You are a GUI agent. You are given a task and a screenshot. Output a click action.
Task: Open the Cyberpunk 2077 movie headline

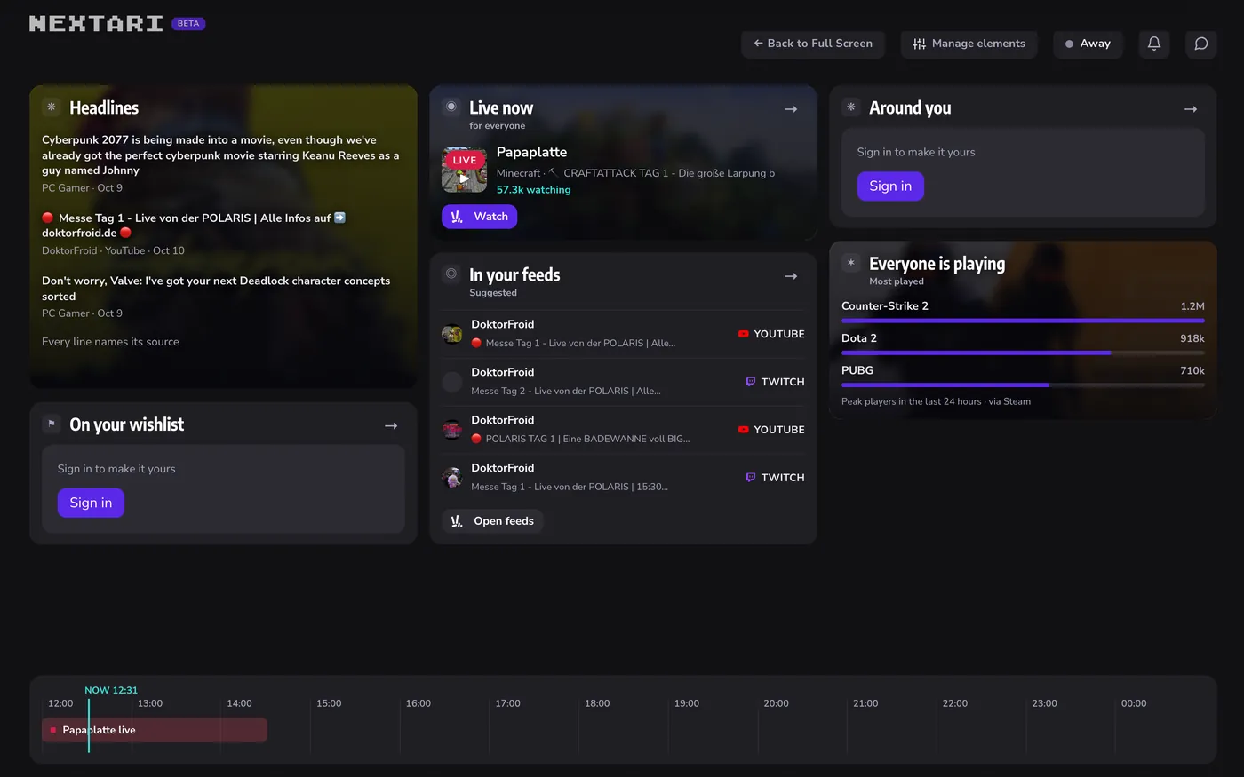pyautogui.click(x=222, y=155)
